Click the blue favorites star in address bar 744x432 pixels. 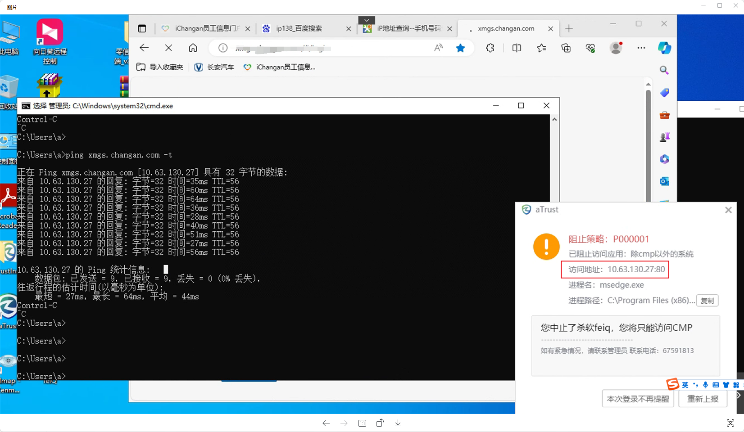point(460,48)
